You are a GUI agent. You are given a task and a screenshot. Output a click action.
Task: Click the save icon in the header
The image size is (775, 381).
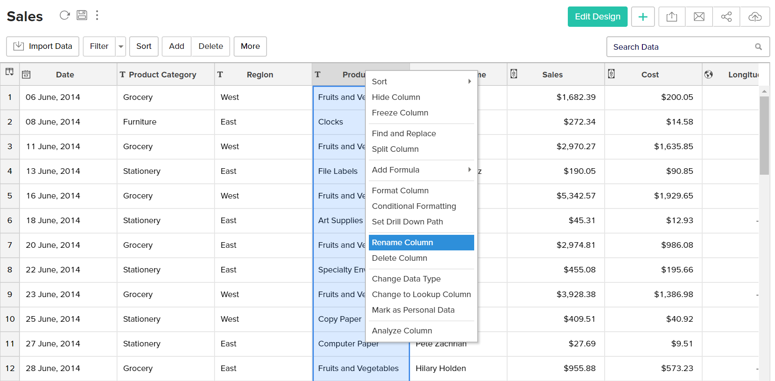click(82, 16)
